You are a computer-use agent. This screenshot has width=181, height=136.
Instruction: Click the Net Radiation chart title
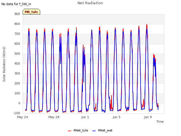tap(90, 3)
